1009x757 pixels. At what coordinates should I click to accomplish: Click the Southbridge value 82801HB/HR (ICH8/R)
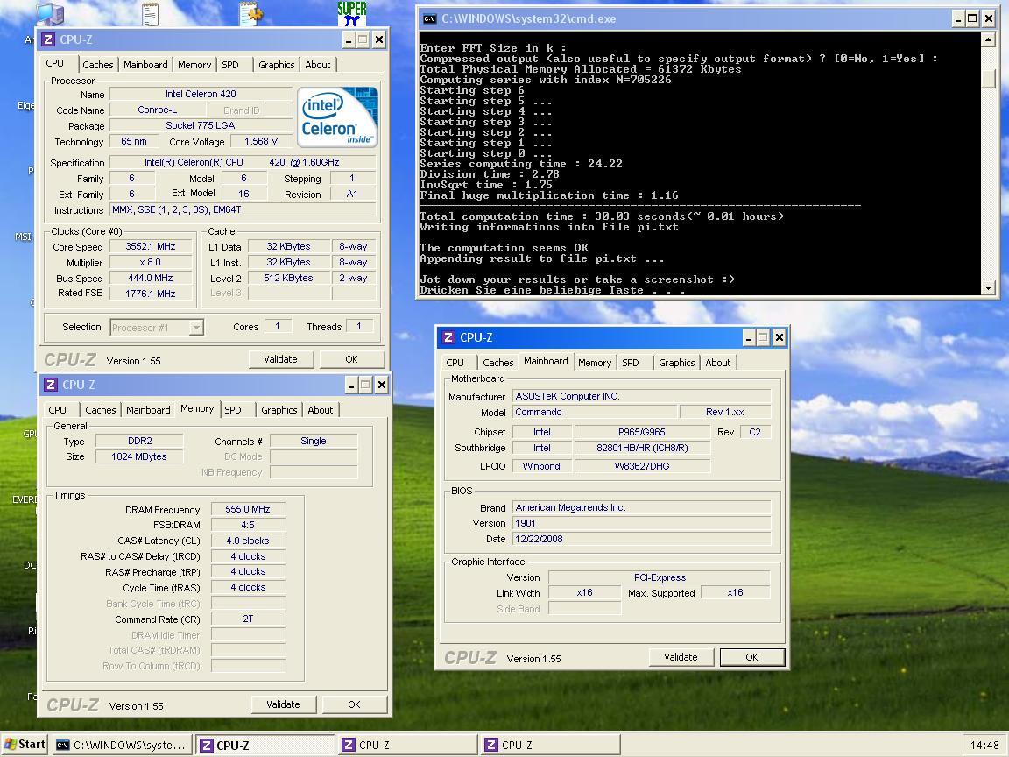tap(642, 448)
